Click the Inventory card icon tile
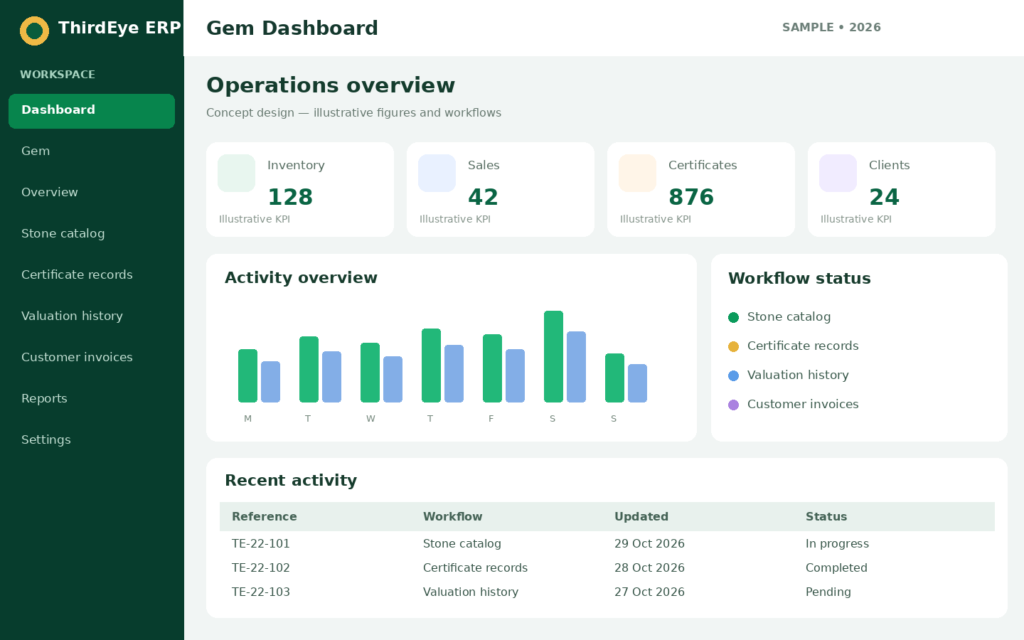The width and height of the screenshot is (1024, 640). point(236,173)
